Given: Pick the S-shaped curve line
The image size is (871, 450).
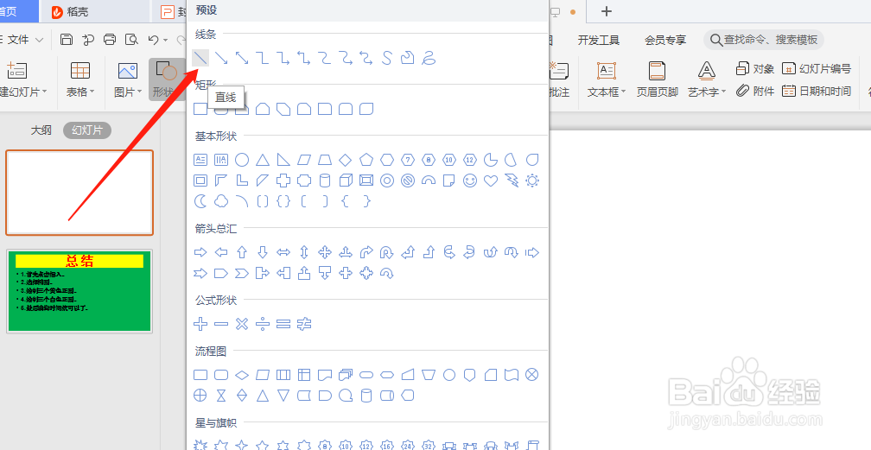Looking at the screenshot, I should (386, 57).
